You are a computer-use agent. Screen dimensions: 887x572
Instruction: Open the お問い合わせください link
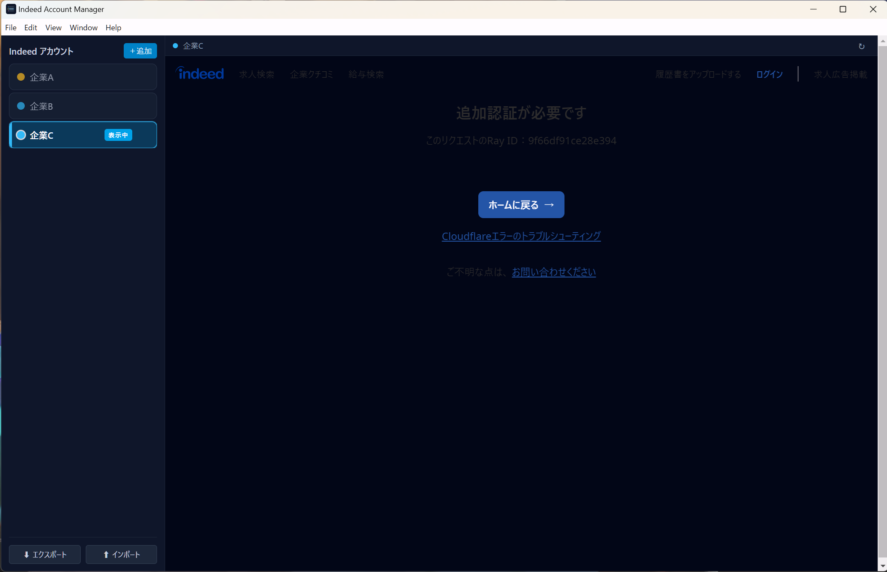(554, 272)
